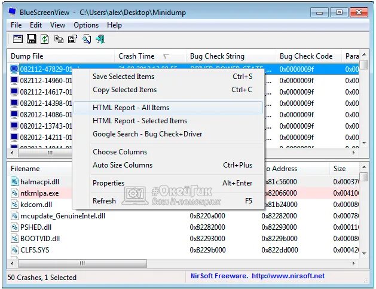Select HTML Report - All Items
Viewport: 376px width, 289px height.
click(x=169, y=108)
